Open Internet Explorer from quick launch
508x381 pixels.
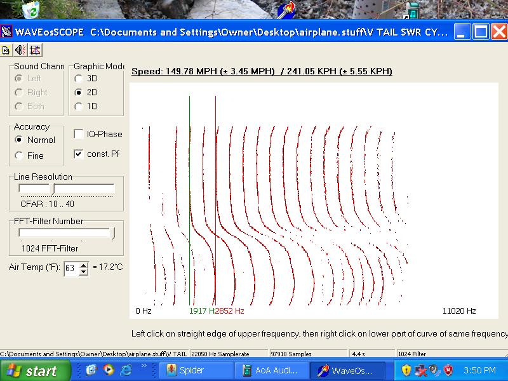pyautogui.click(x=126, y=370)
